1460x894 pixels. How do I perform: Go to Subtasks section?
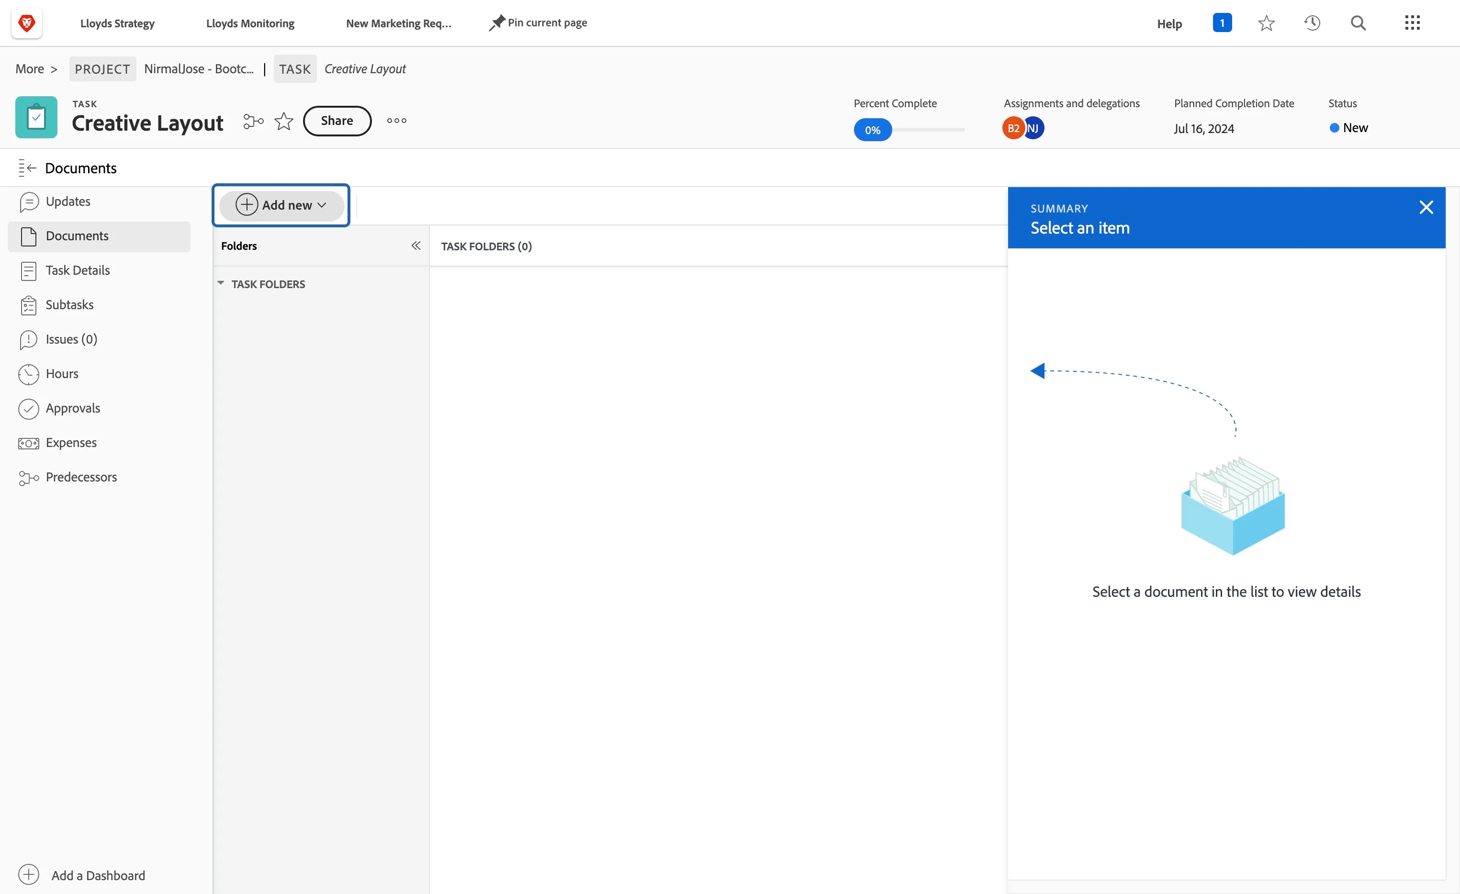(x=99, y=305)
